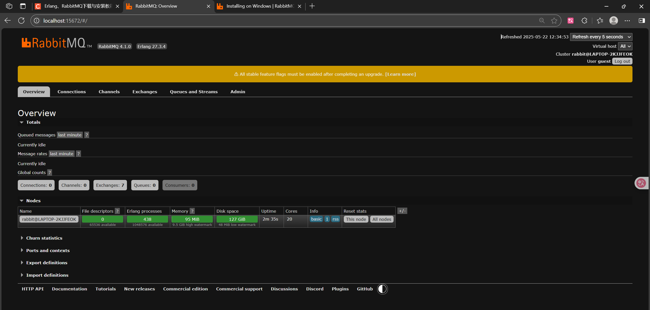Open Documentation footer link
The height and width of the screenshot is (310, 650).
point(70,289)
